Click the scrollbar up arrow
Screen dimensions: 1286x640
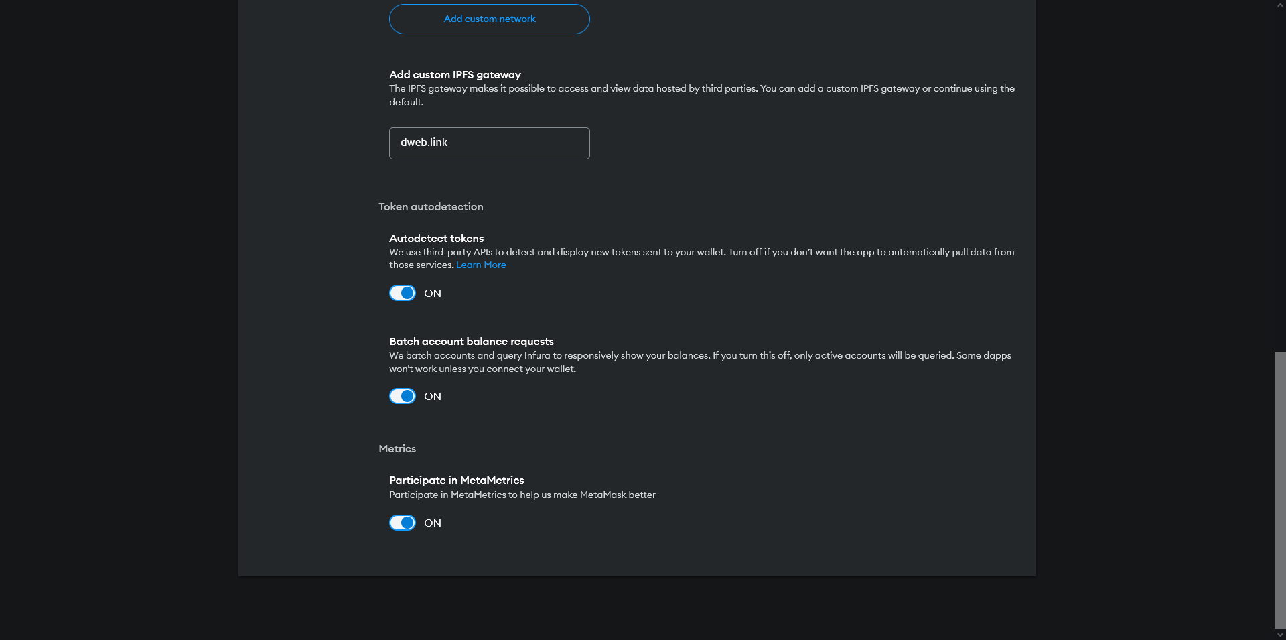click(x=1280, y=5)
